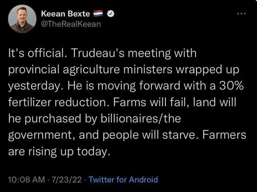This screenshot has width=257, height=192.
Task: Click the verified checkmark badge
Action: click(x=111, y=14)
